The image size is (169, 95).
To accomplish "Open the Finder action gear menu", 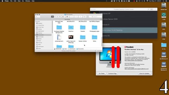I will point(68,17).
